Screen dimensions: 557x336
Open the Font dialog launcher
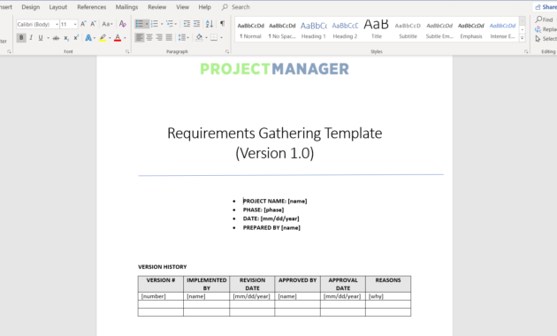coord(127,51)
